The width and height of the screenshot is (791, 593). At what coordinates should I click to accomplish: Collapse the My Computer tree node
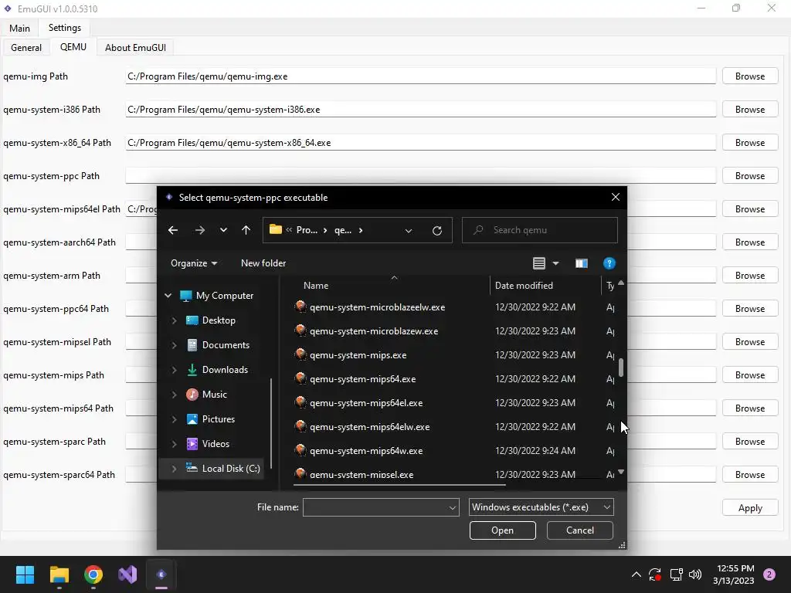click(x=168, y=296)
